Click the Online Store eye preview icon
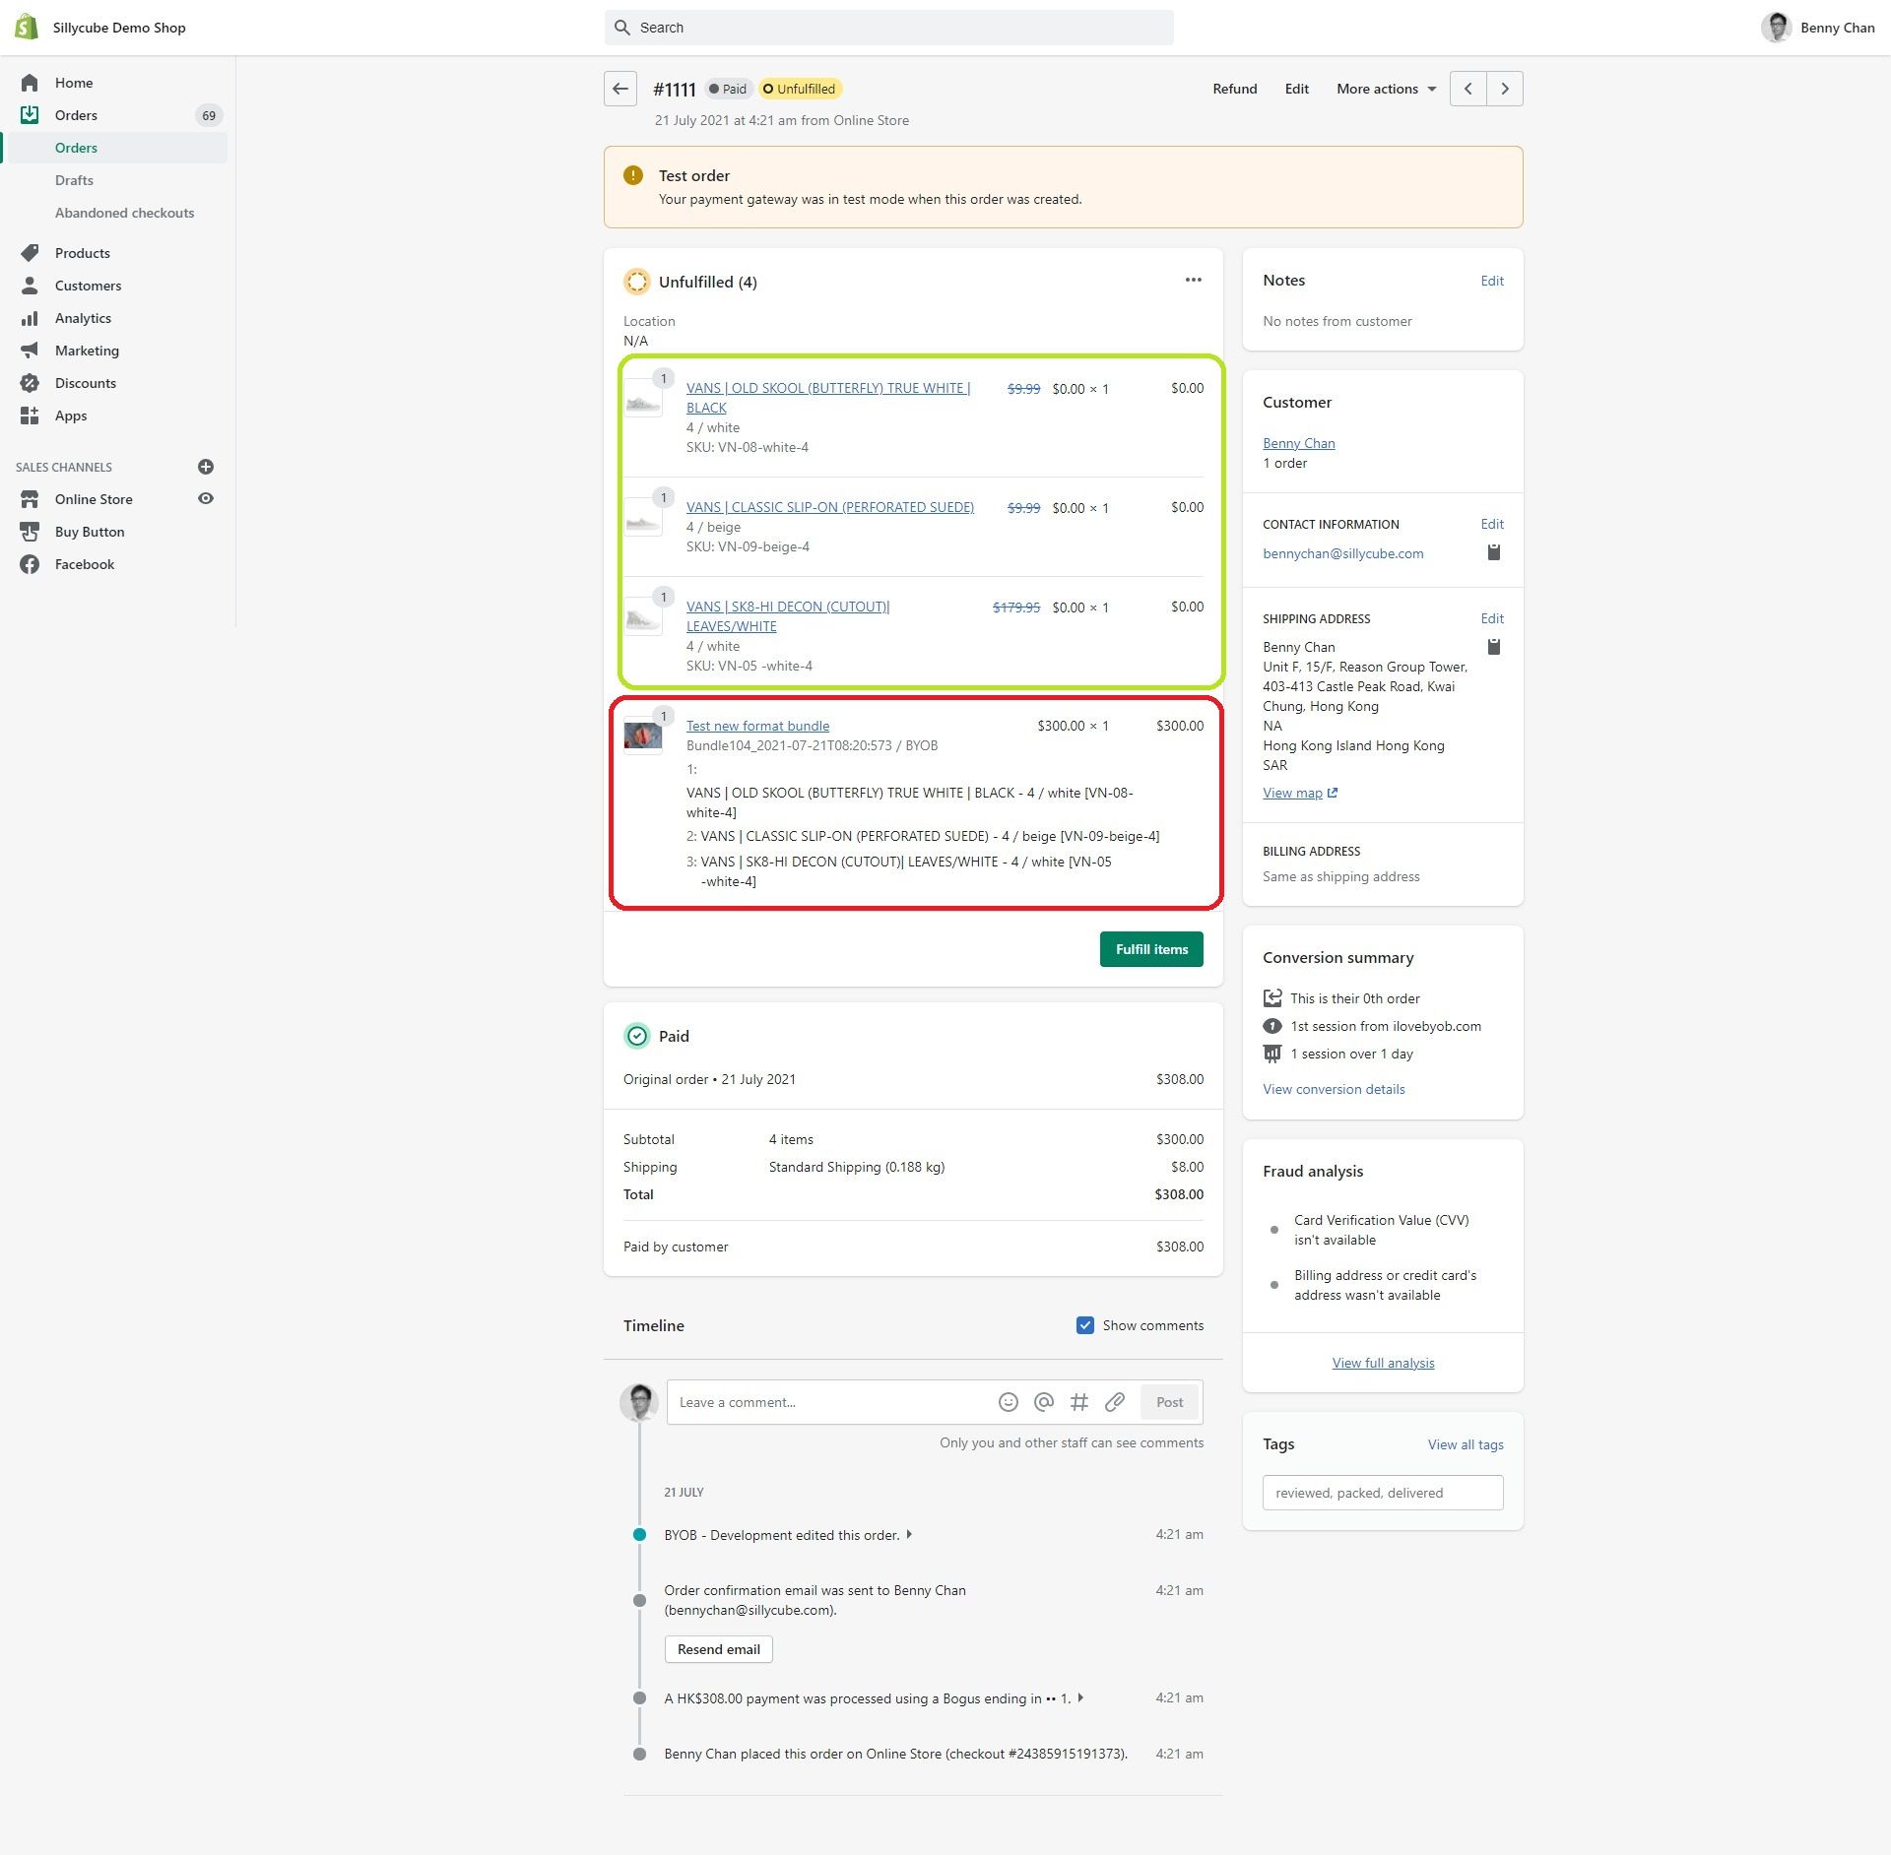Viewport: 1891px width, 1855px height. pyautogui.click(x=206, y=499)
